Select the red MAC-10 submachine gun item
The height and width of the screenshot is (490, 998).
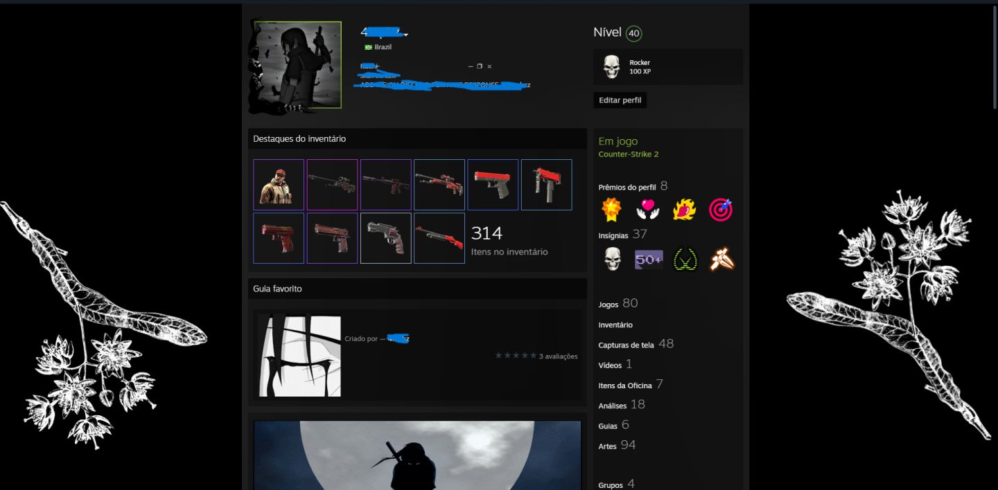click(547, 185)
